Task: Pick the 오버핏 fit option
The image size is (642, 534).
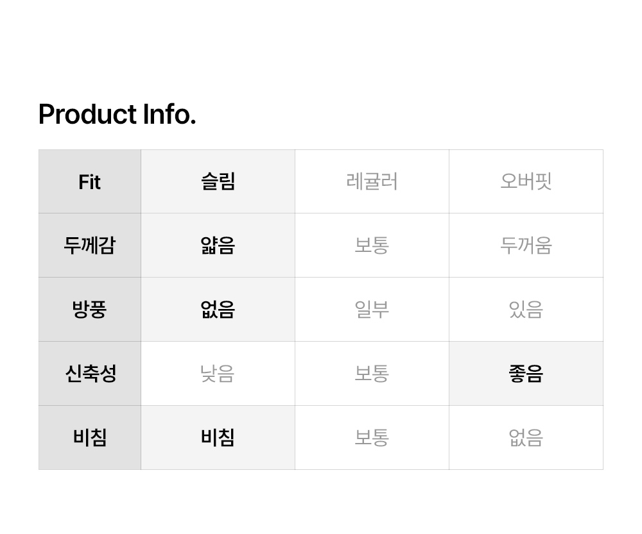Action: (526, 182)
